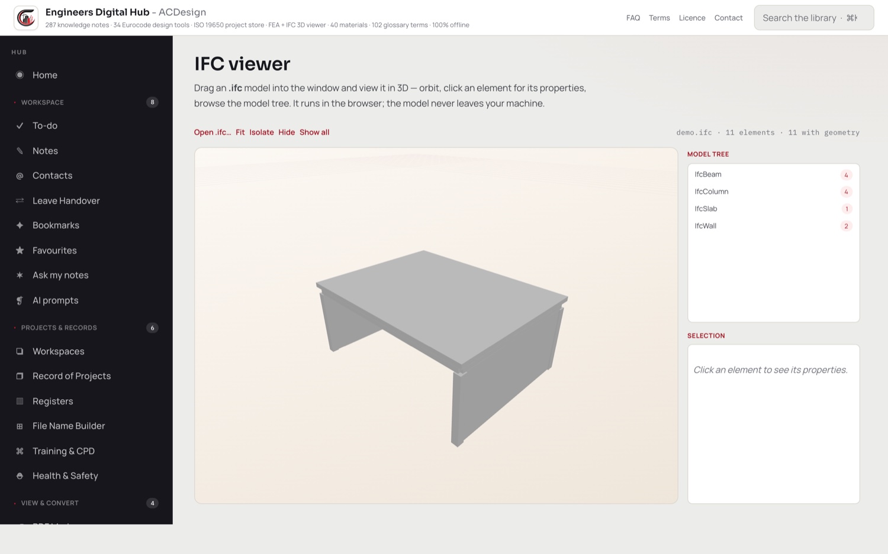888x554 pixels.
Task: Click Hide in viewer toolbar
Action: tap(287, 132)
